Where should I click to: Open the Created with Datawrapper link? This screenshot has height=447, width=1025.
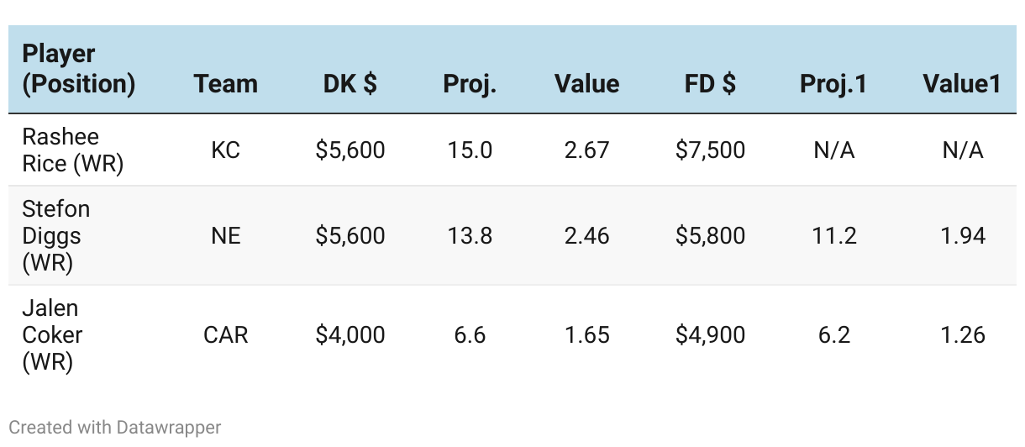(x=115, y=427)
